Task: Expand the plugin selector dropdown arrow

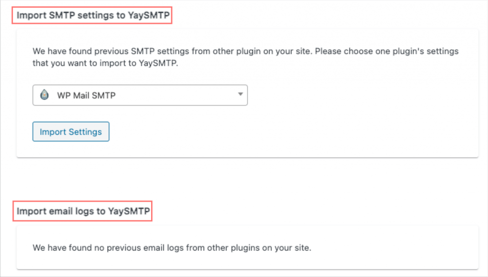Action: click(240, 95)
